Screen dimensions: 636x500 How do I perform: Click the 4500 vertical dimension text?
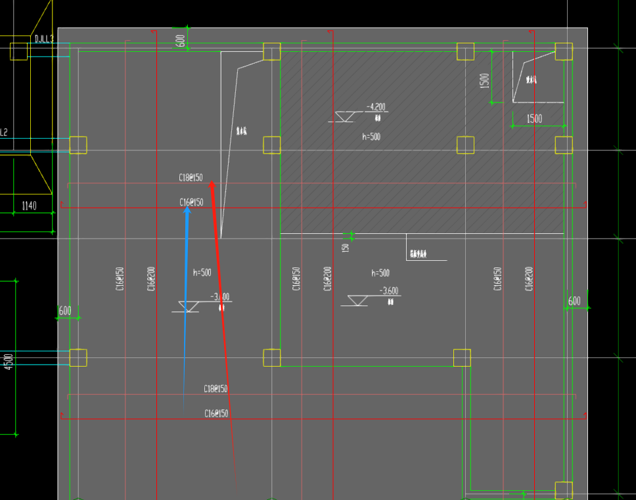(x=9, y=361)
